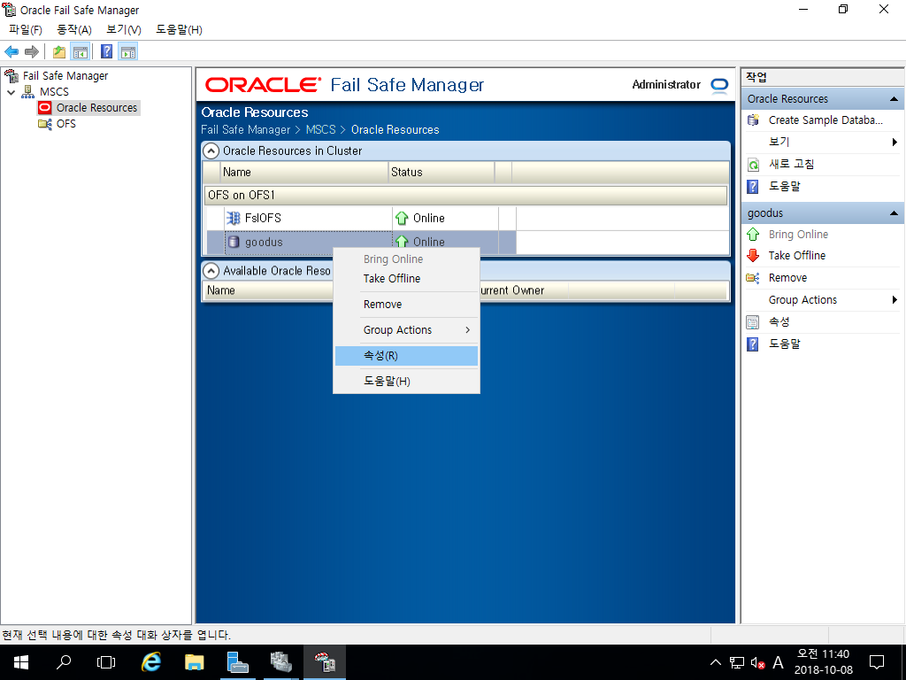Screen dimensions: 906x680
Task: Expand Group Actions arrow in actions pane
Action: pos(894,299)
